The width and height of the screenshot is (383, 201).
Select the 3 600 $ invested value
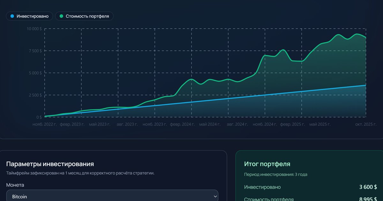click(x=368, y=187)
